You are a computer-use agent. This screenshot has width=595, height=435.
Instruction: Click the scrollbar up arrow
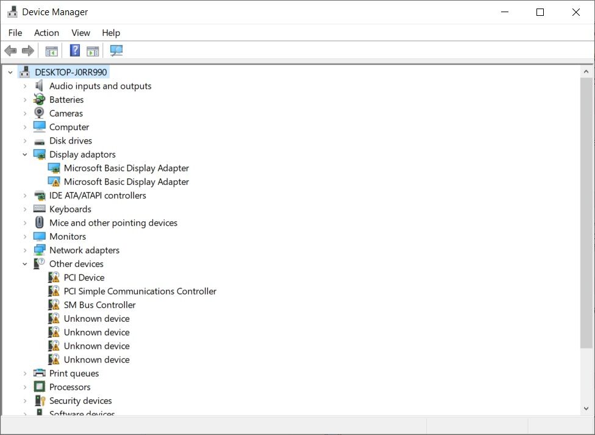[x=586, y=72]
